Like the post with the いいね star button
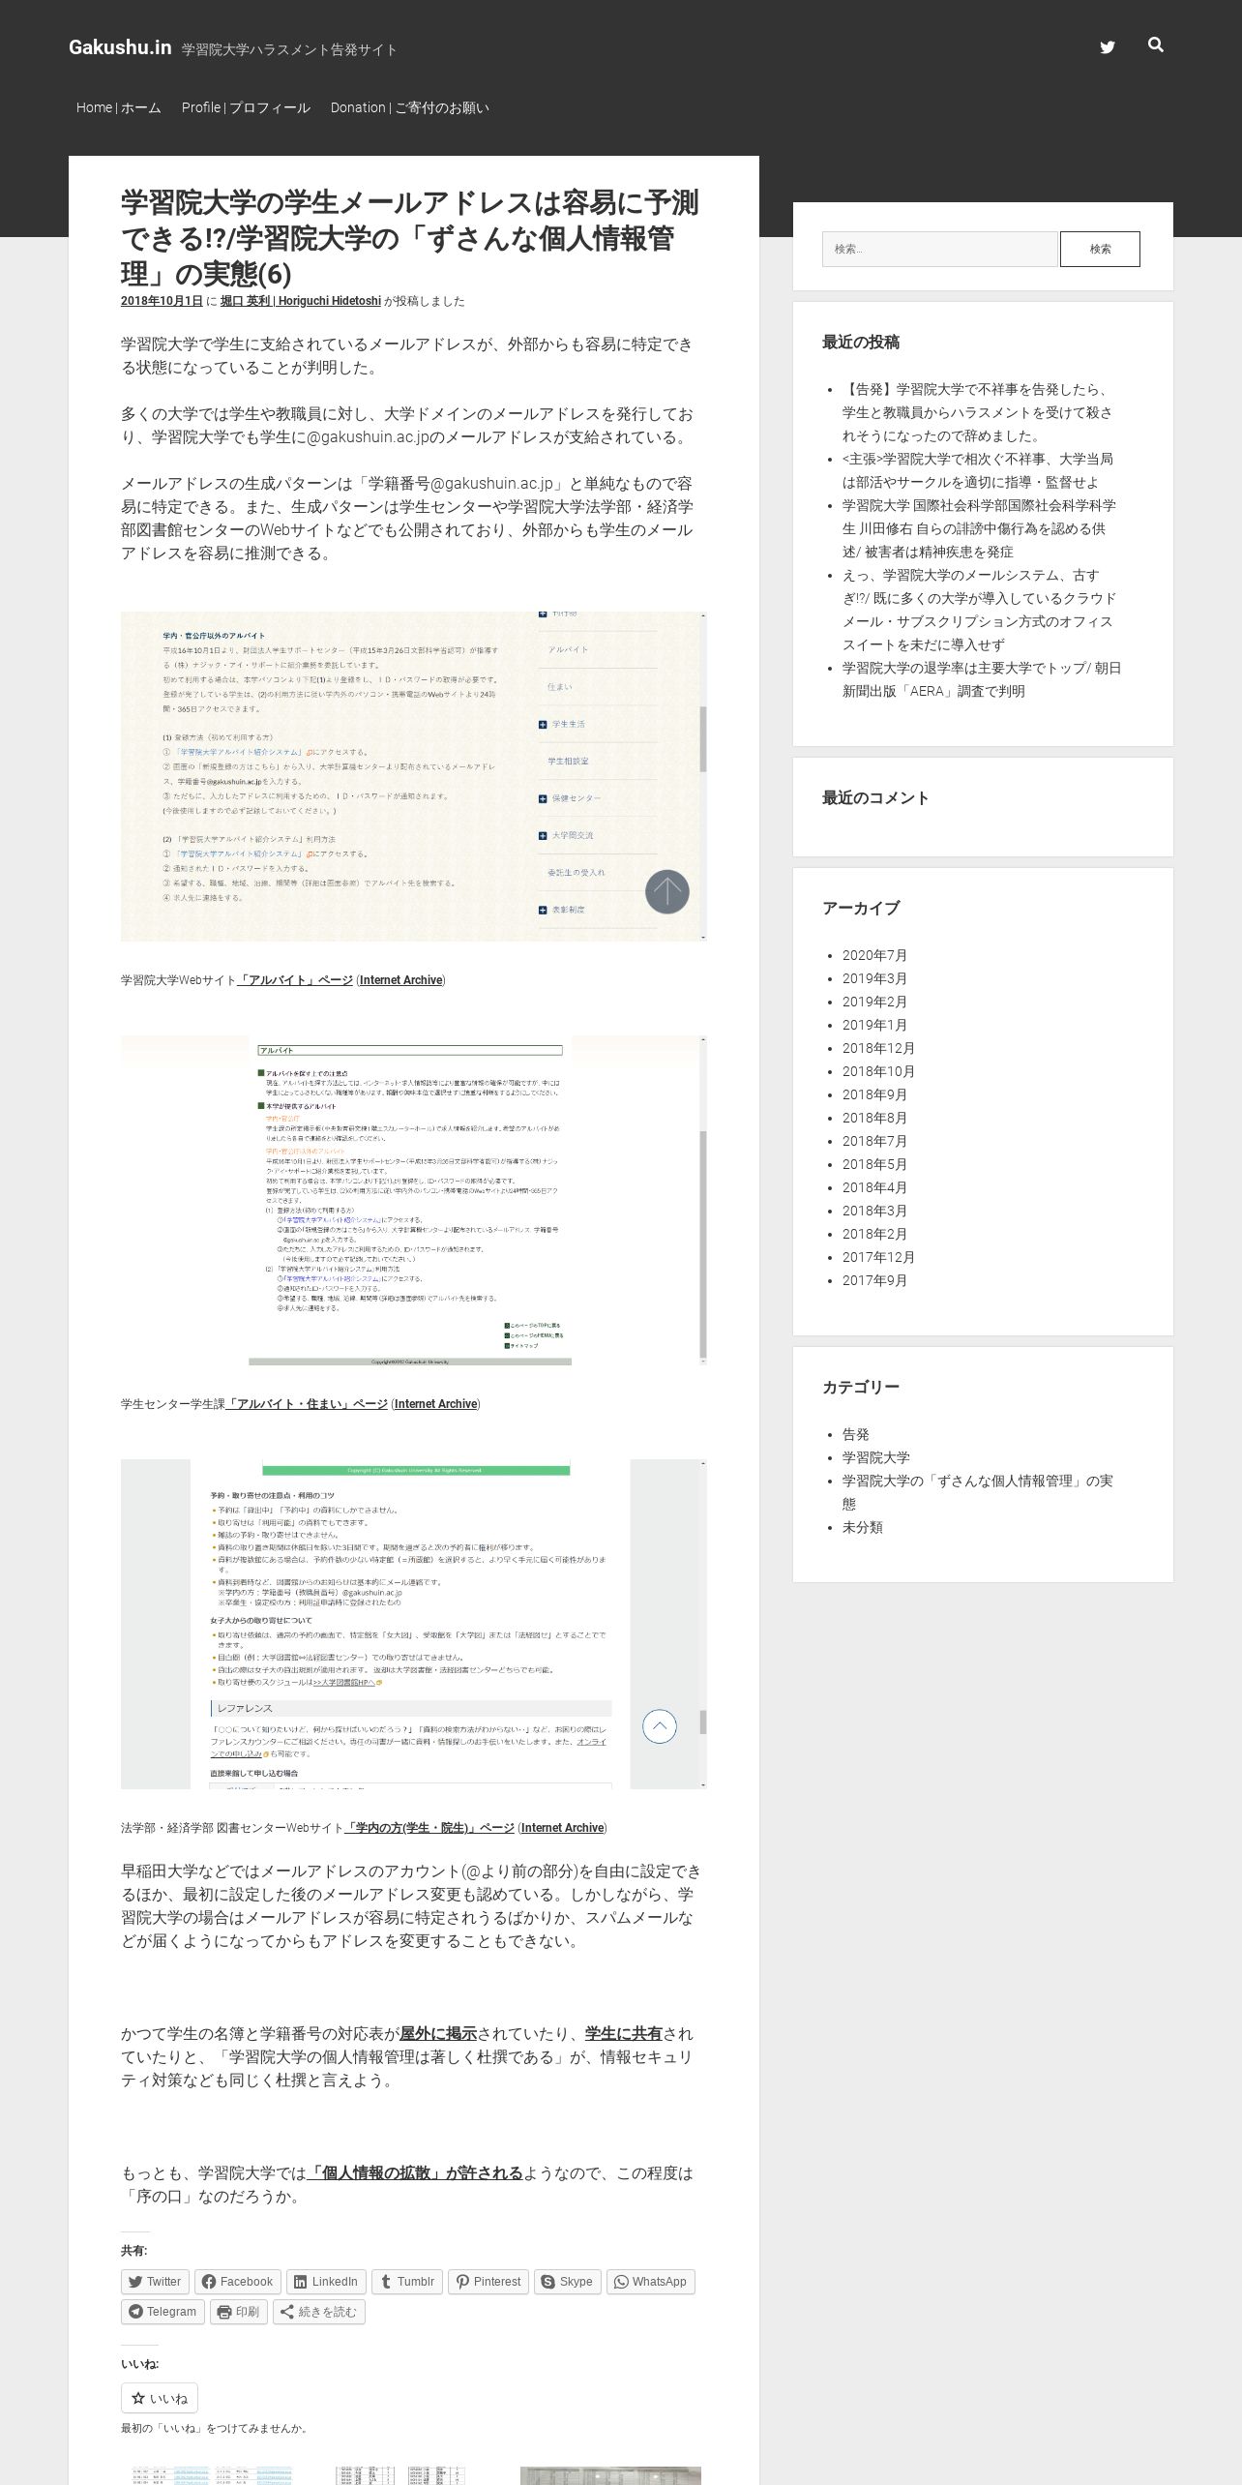Viewport: 1242px width, 2485px height. pos(160,2398)
